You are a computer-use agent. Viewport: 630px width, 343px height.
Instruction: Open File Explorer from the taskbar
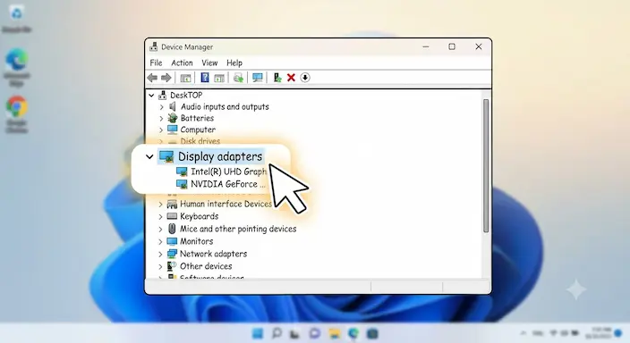335,333
